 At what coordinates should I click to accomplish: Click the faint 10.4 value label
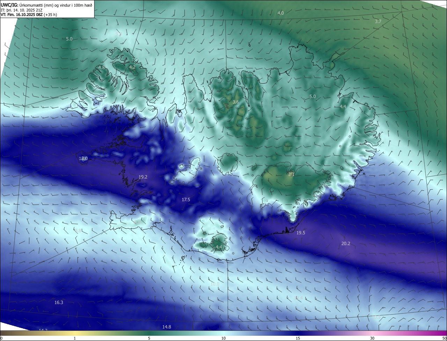tap(299, 298)
